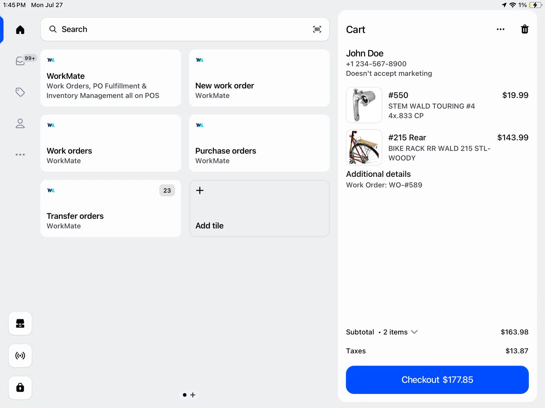Tap the battery indicator in status bar
The height and width of the screenshot is (408, 545).
point(535,5)
